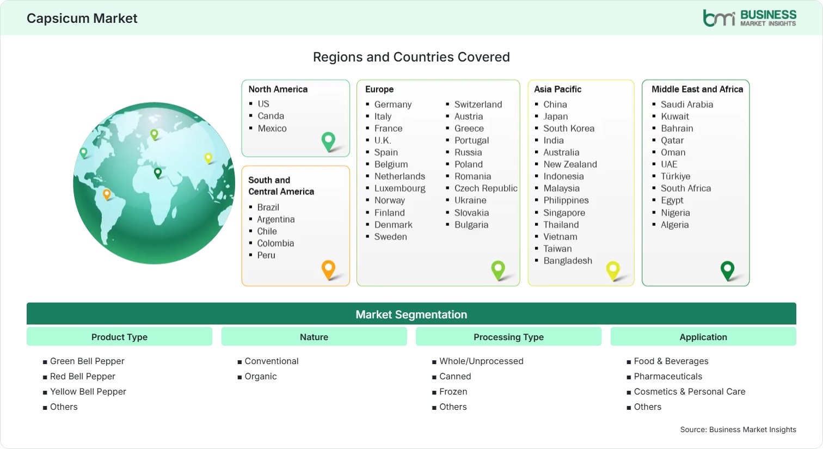Screen dimensions: 823x449
Task: Click the green pin in North America card
Action: click(x=328, y=142)
